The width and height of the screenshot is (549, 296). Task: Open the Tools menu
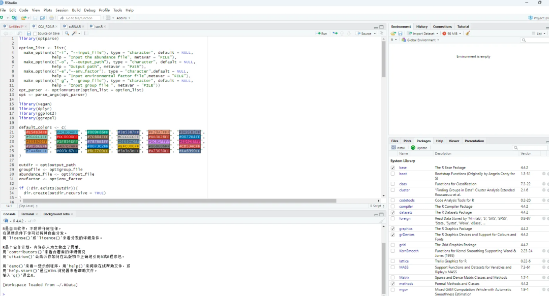click(x=117, y=10)
